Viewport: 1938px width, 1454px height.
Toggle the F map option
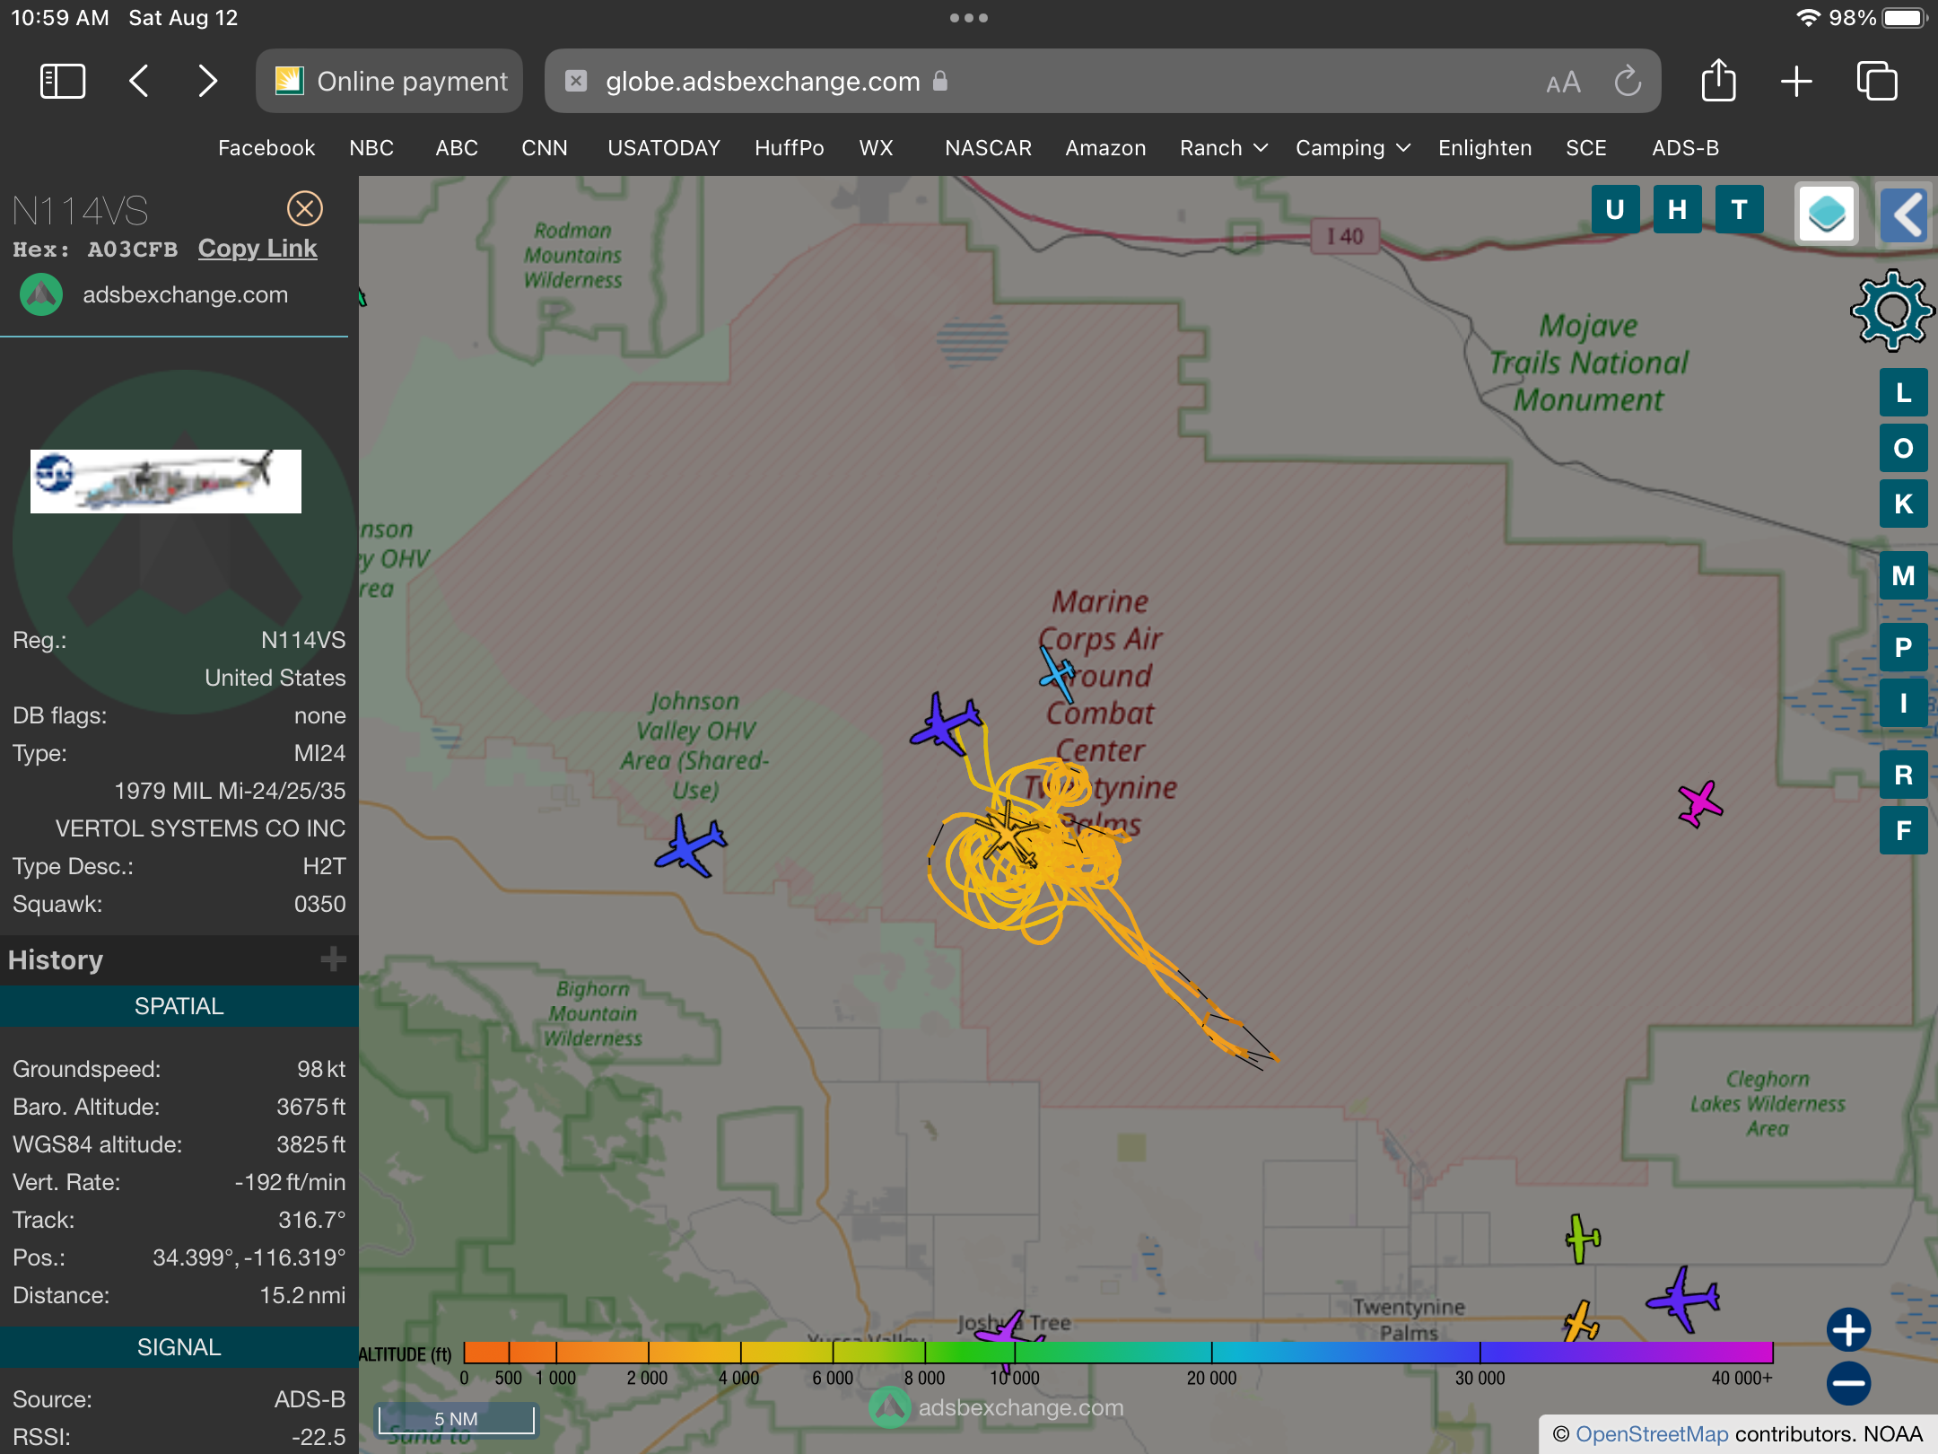[x=1903, y=830]
